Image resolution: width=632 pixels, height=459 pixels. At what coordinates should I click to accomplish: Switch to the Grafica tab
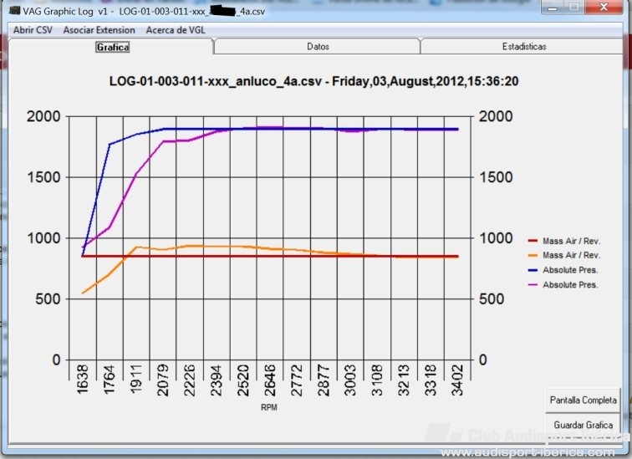tap(113, 47)
